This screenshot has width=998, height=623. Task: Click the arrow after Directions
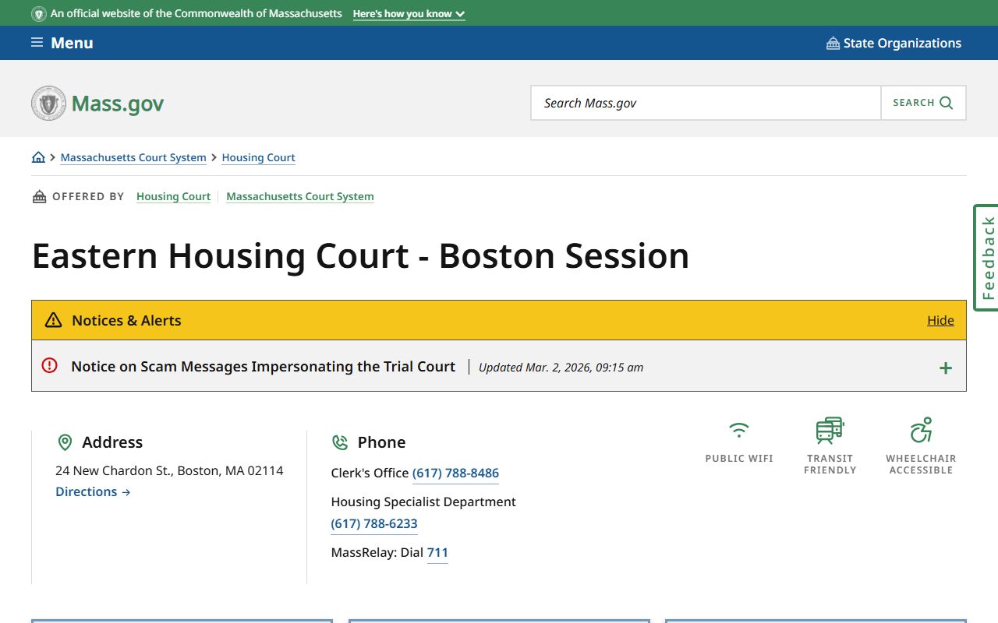tap(126, 492)
